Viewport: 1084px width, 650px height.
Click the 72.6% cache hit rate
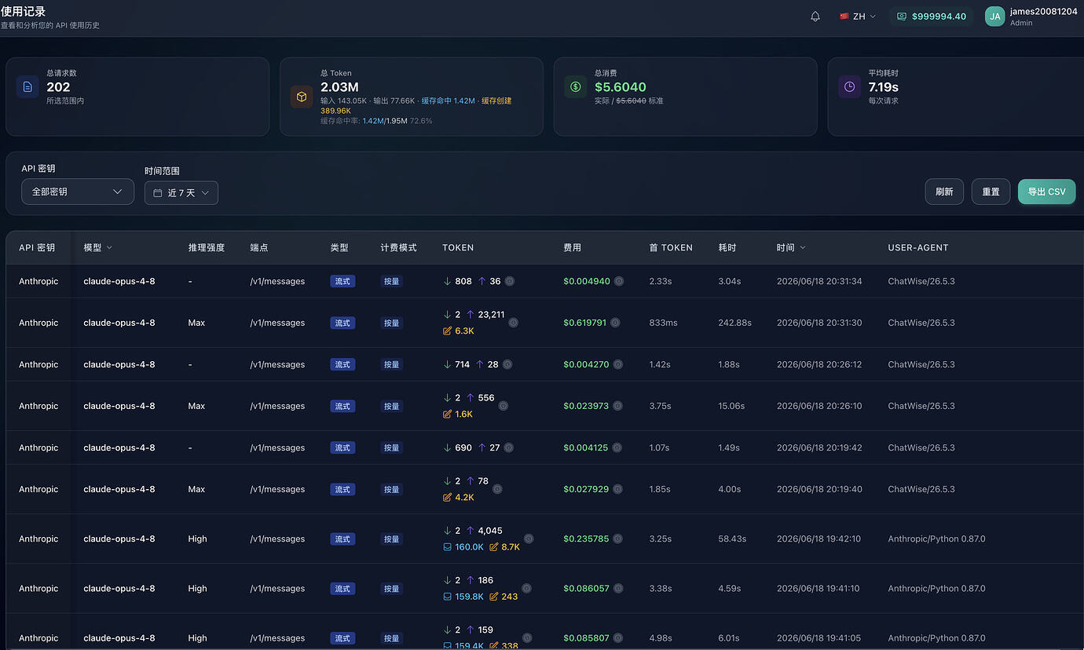click(421, 121)
